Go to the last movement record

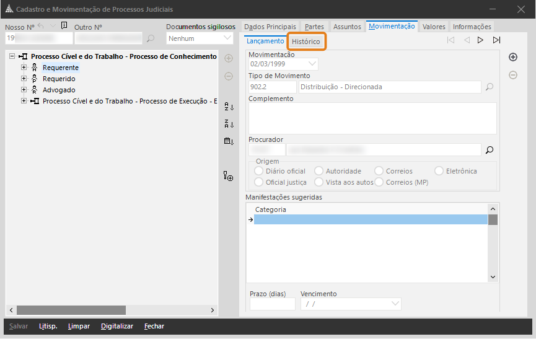coord(496,40)
